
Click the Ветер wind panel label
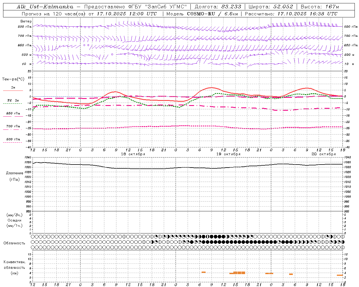point(26,21)
